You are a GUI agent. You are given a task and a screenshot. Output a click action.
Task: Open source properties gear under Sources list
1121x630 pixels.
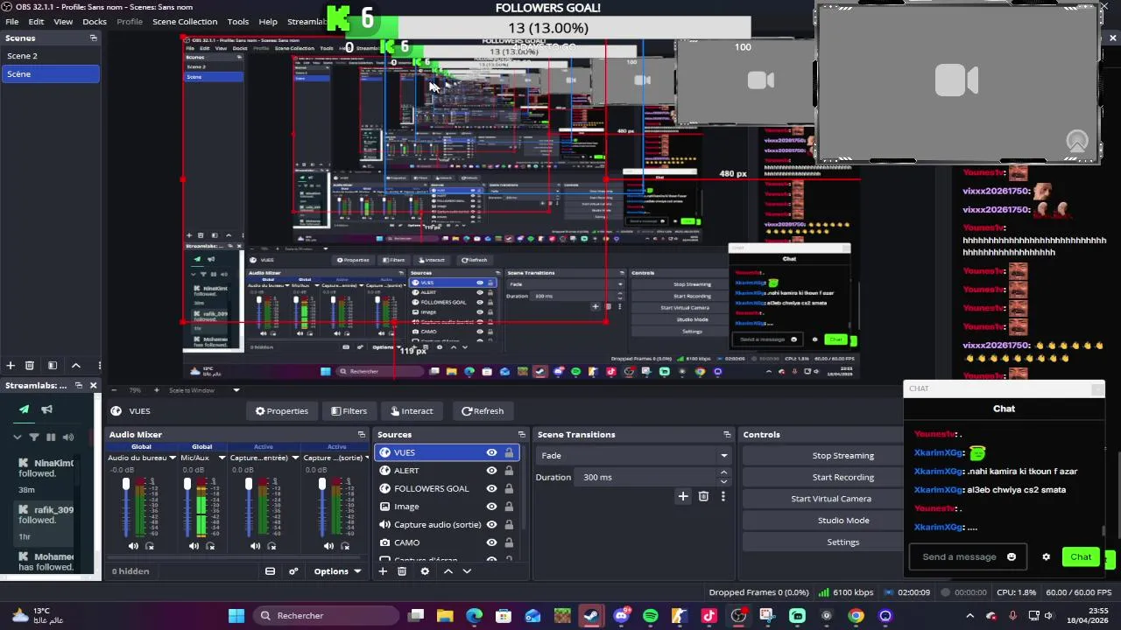(x=425, y=571)
